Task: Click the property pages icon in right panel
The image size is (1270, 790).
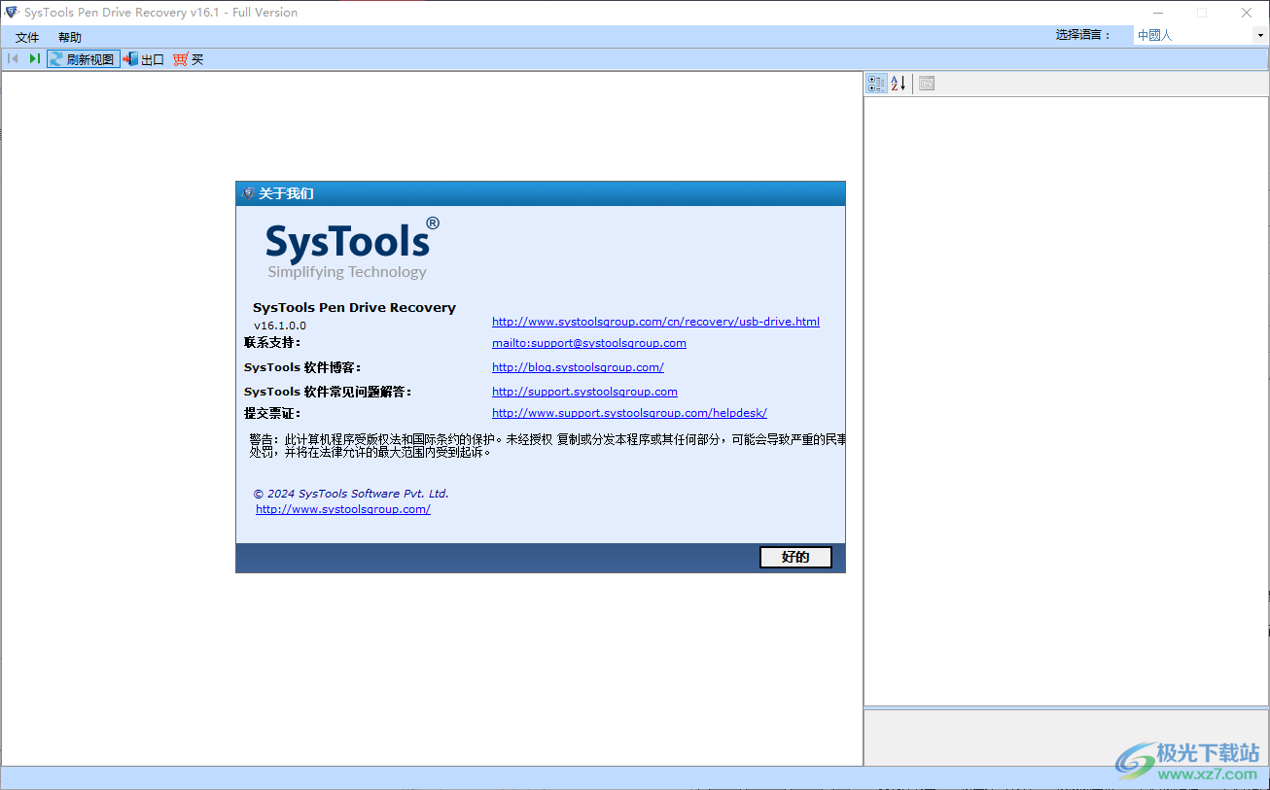Action: (926, 83)
